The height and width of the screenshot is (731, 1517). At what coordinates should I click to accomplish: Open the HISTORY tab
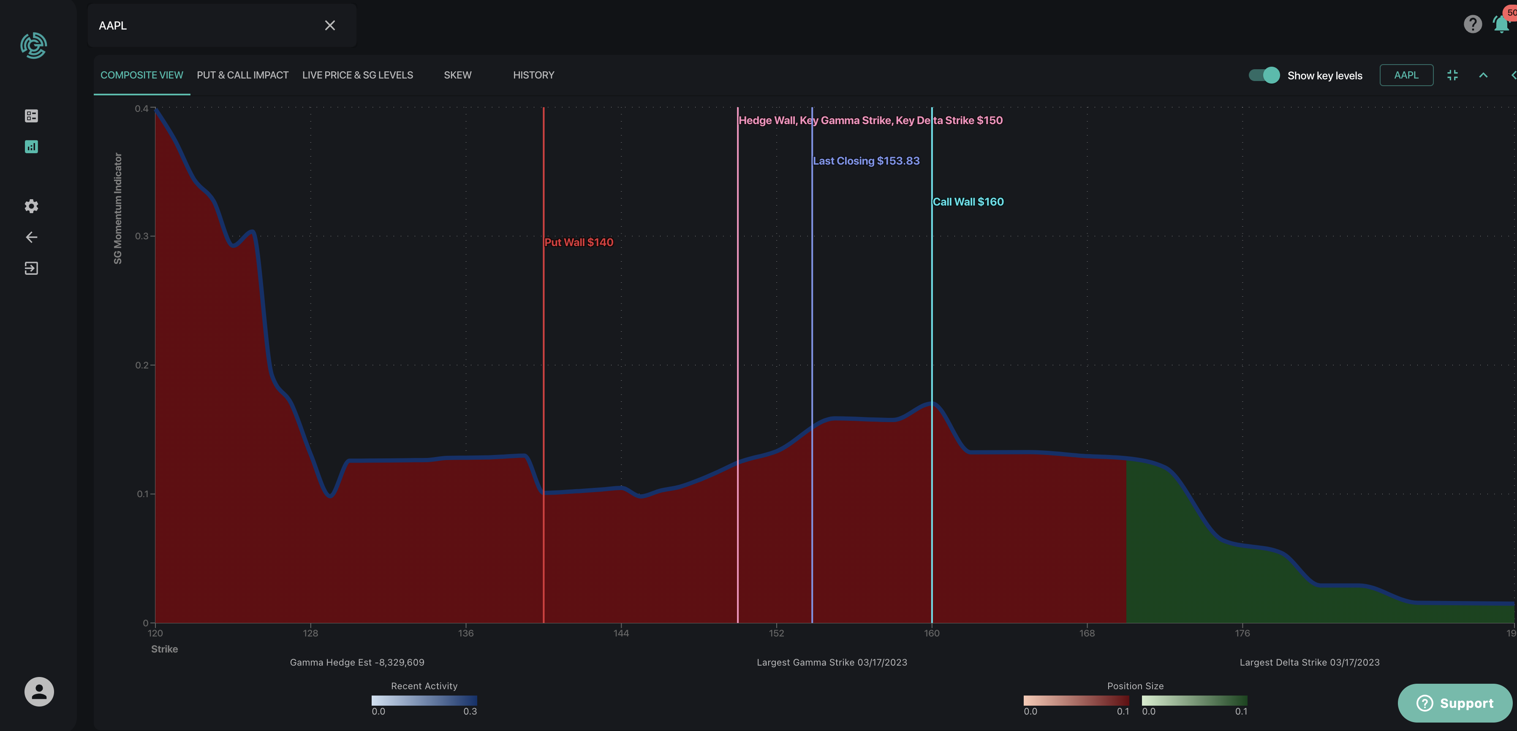533,75
